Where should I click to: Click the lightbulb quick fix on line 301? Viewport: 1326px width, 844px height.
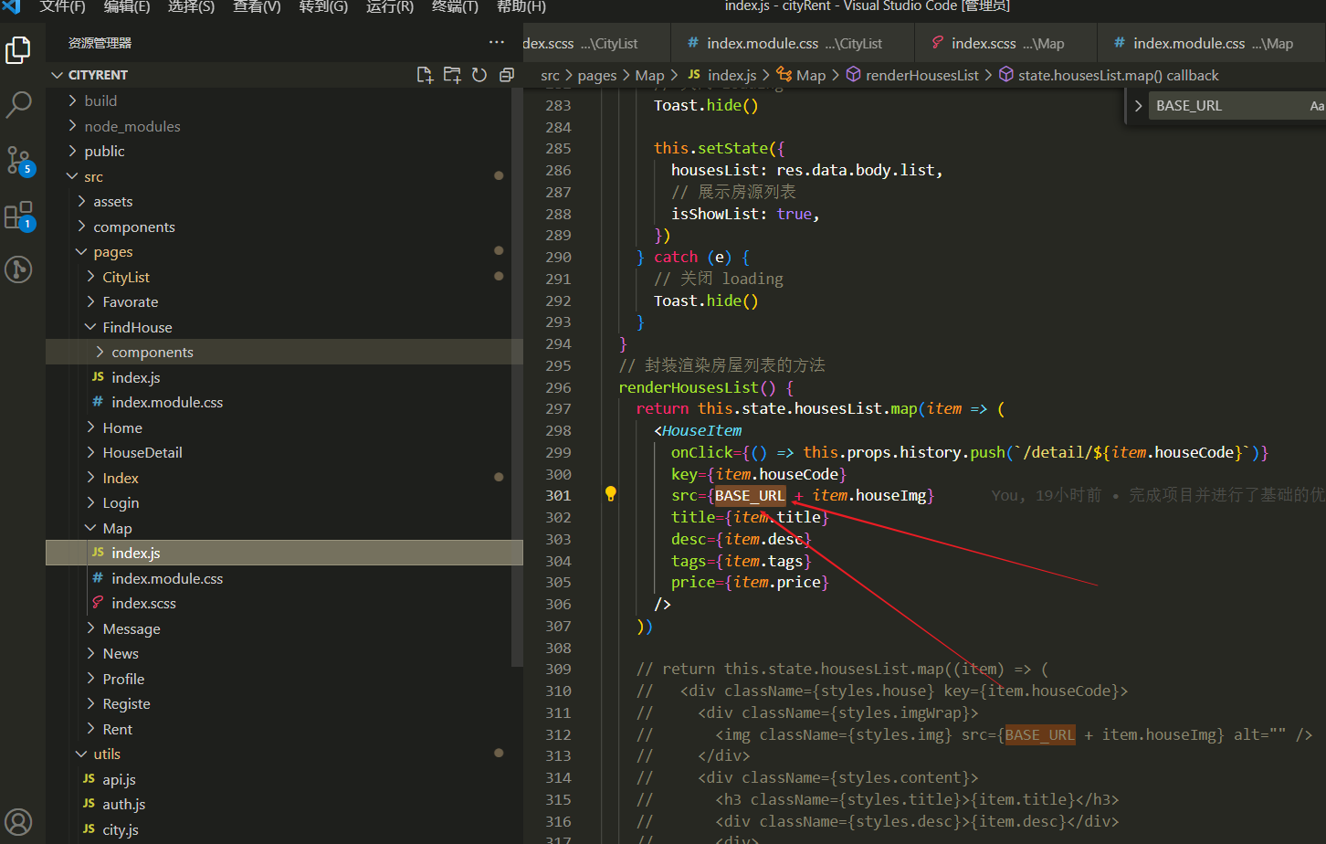click(x=611, y=494)
